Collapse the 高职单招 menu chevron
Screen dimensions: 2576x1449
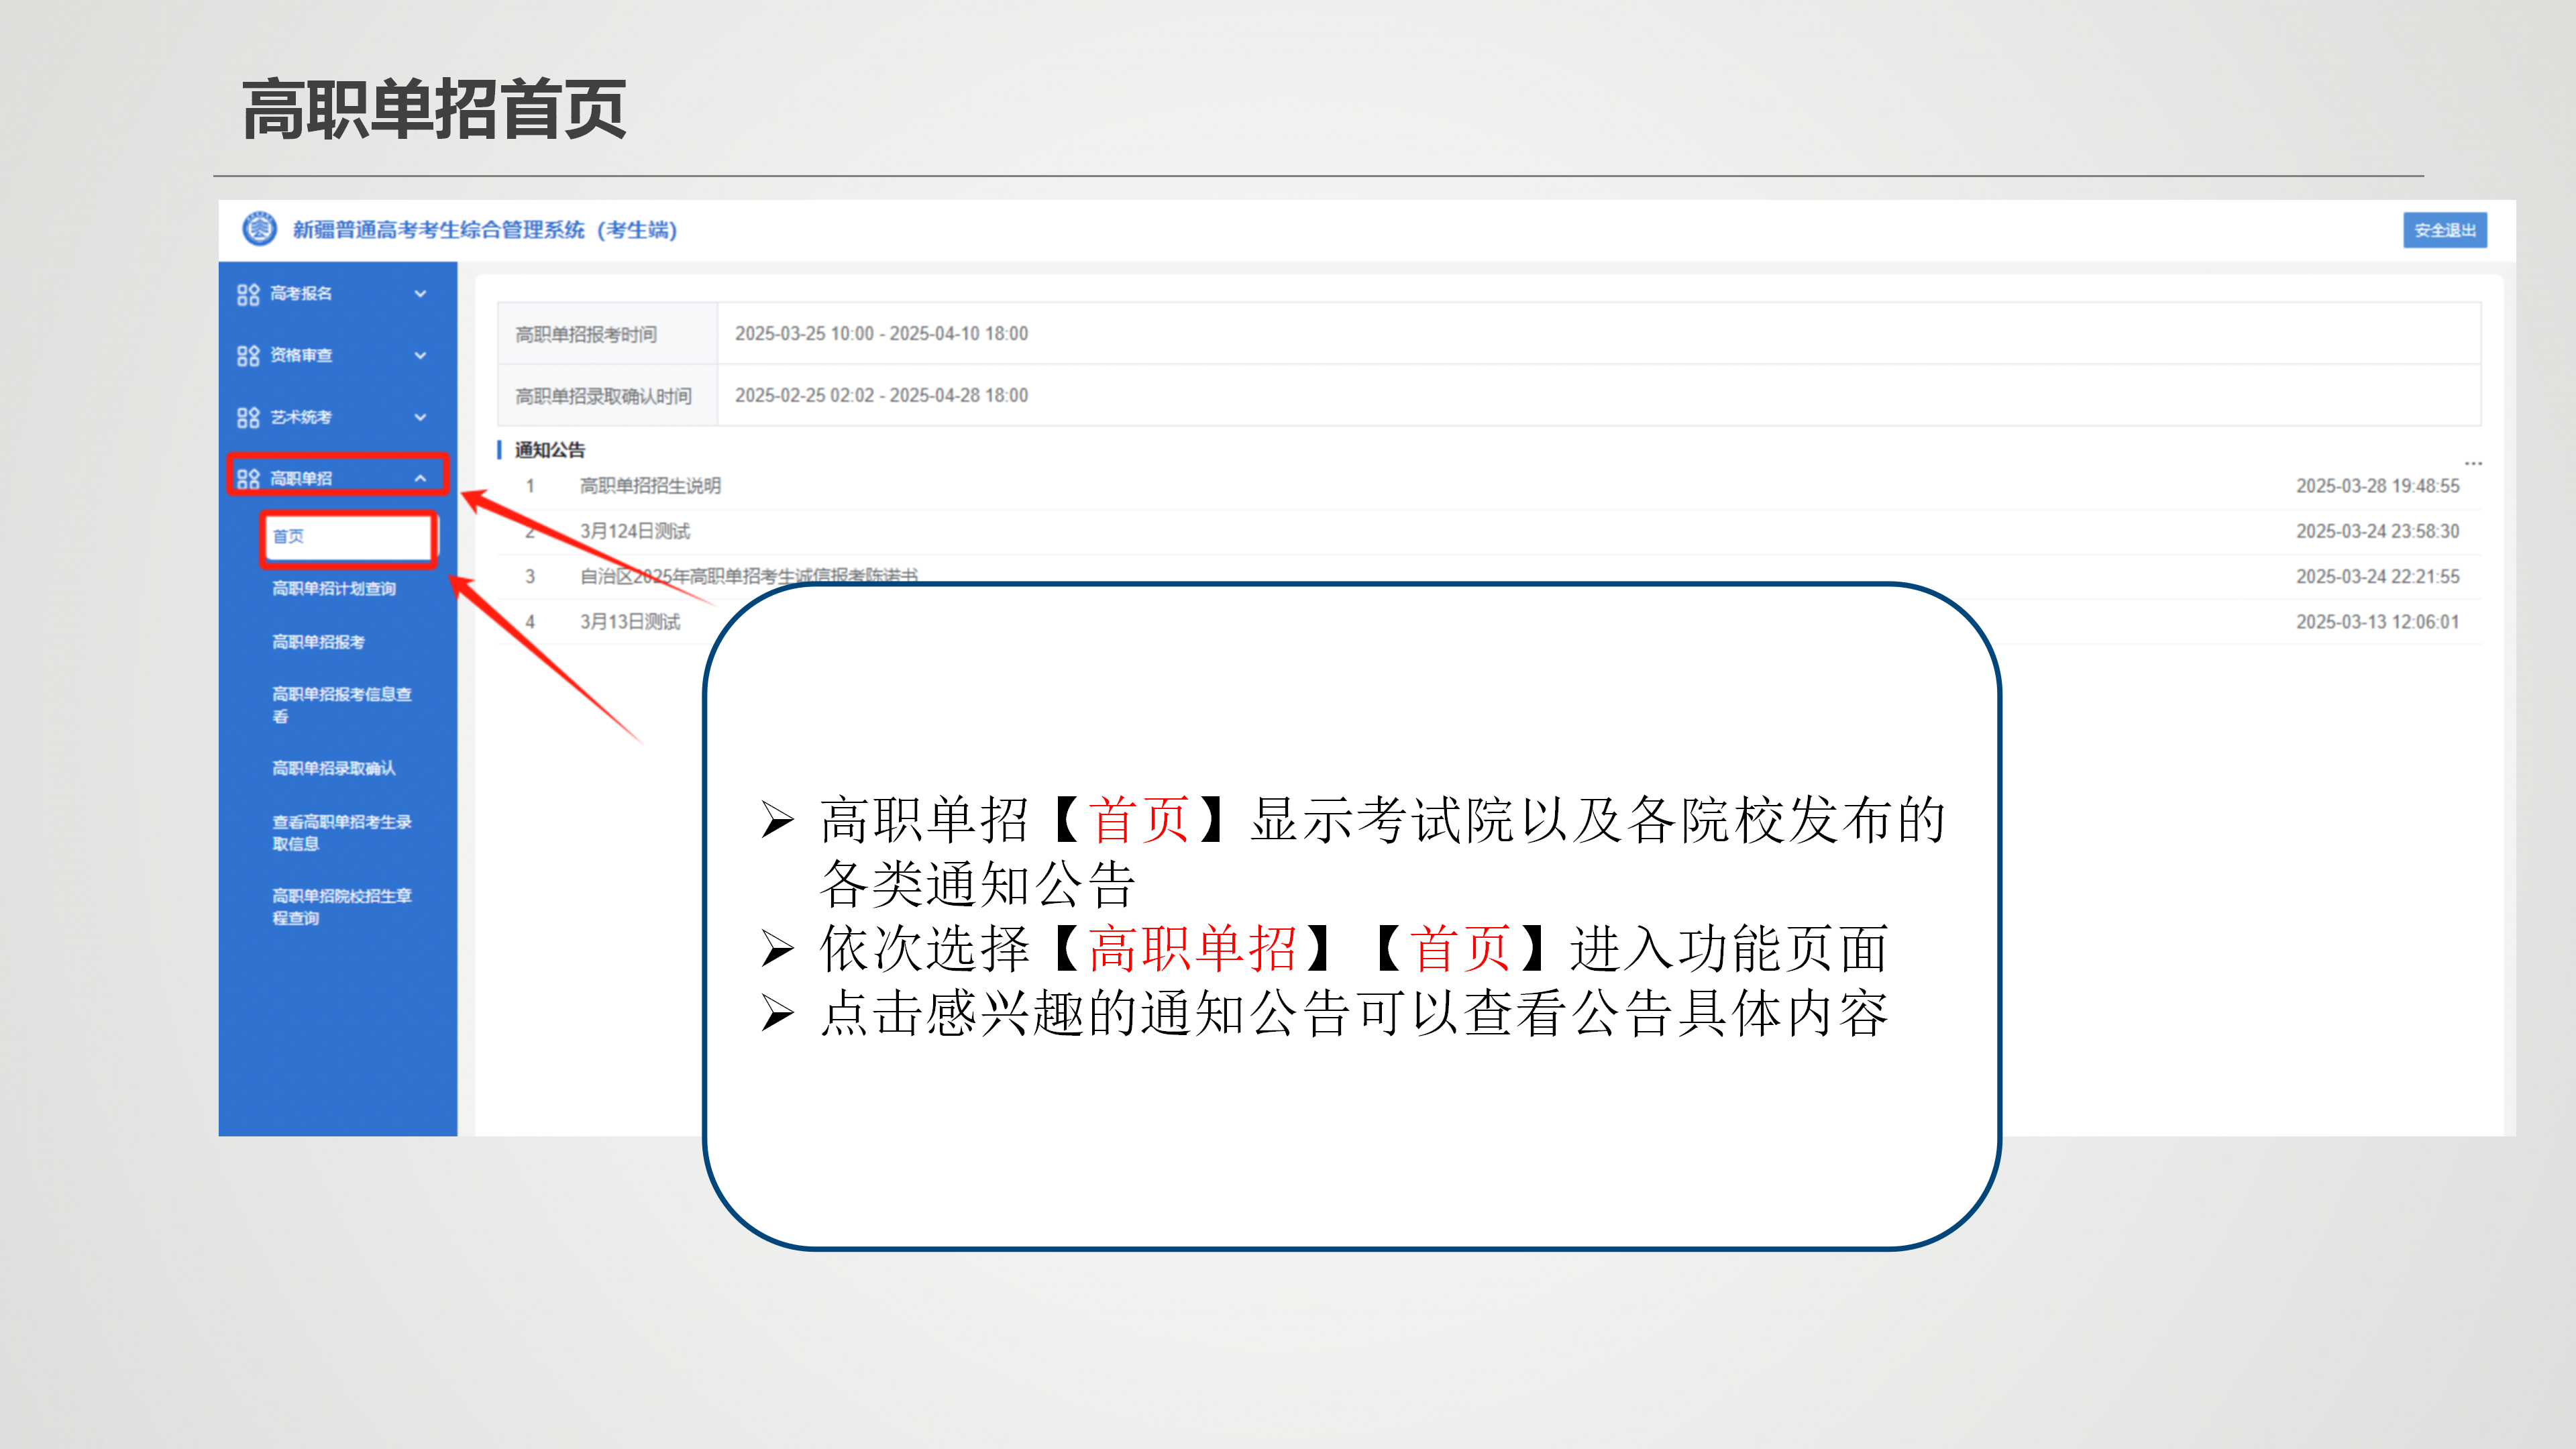click(420, 479)
